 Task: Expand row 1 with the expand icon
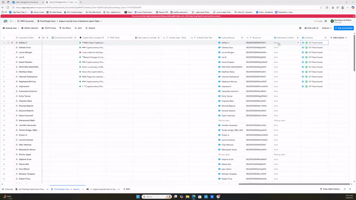click(8, 43)
